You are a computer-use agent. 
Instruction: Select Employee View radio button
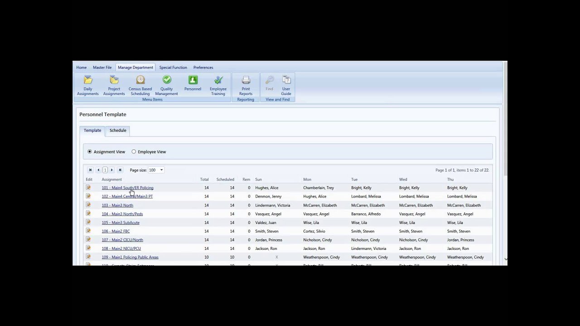pos(134,152)
